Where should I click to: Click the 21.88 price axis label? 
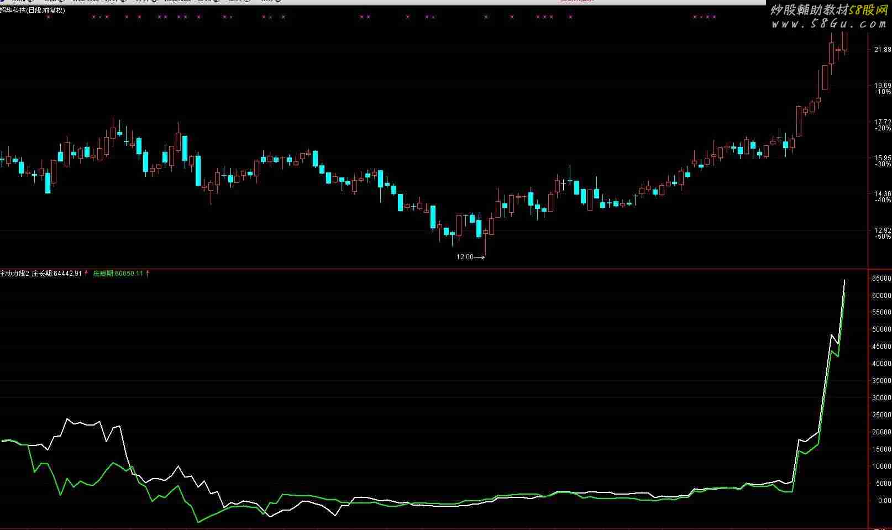(x=883, y=50)
